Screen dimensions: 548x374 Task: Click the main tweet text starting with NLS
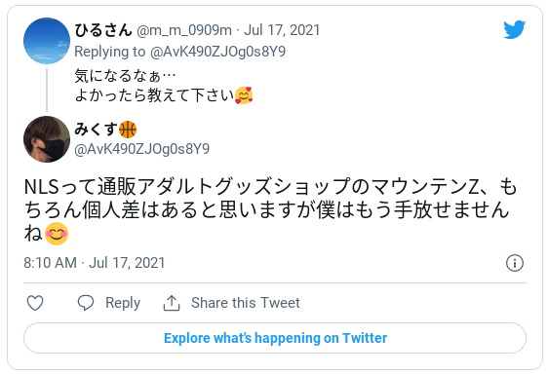(270, 209)
